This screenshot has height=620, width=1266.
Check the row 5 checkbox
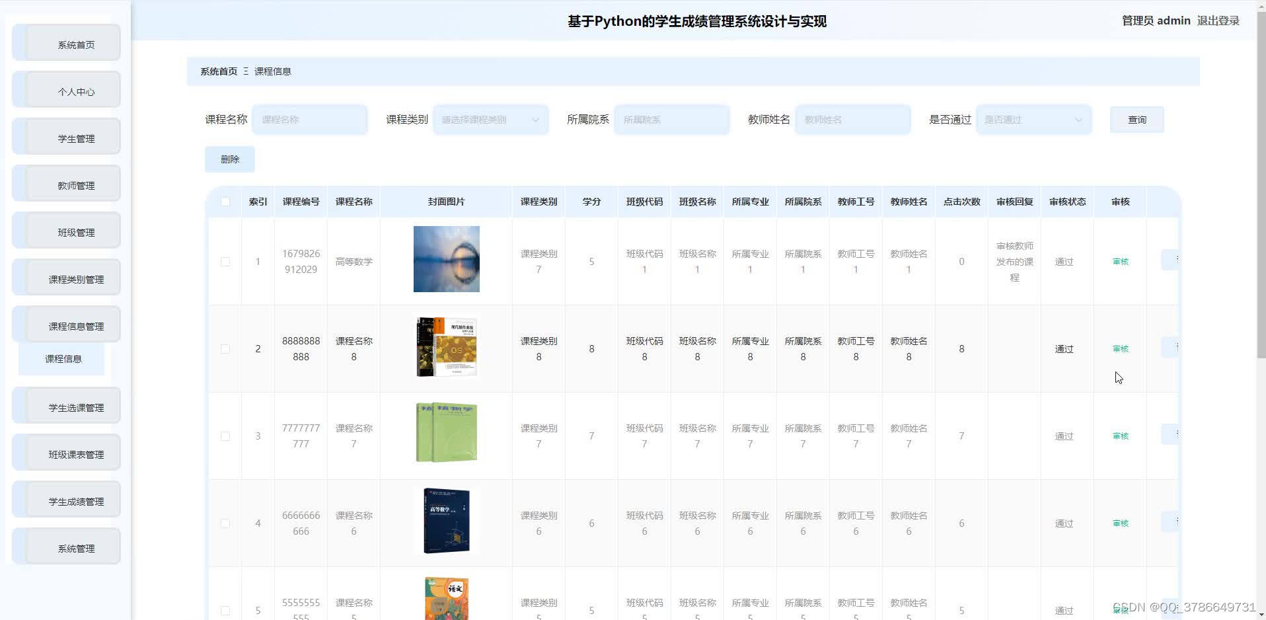(x=225, y=611)
